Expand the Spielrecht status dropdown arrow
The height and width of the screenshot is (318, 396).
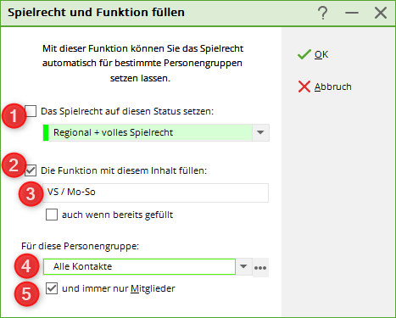(260, 132)
